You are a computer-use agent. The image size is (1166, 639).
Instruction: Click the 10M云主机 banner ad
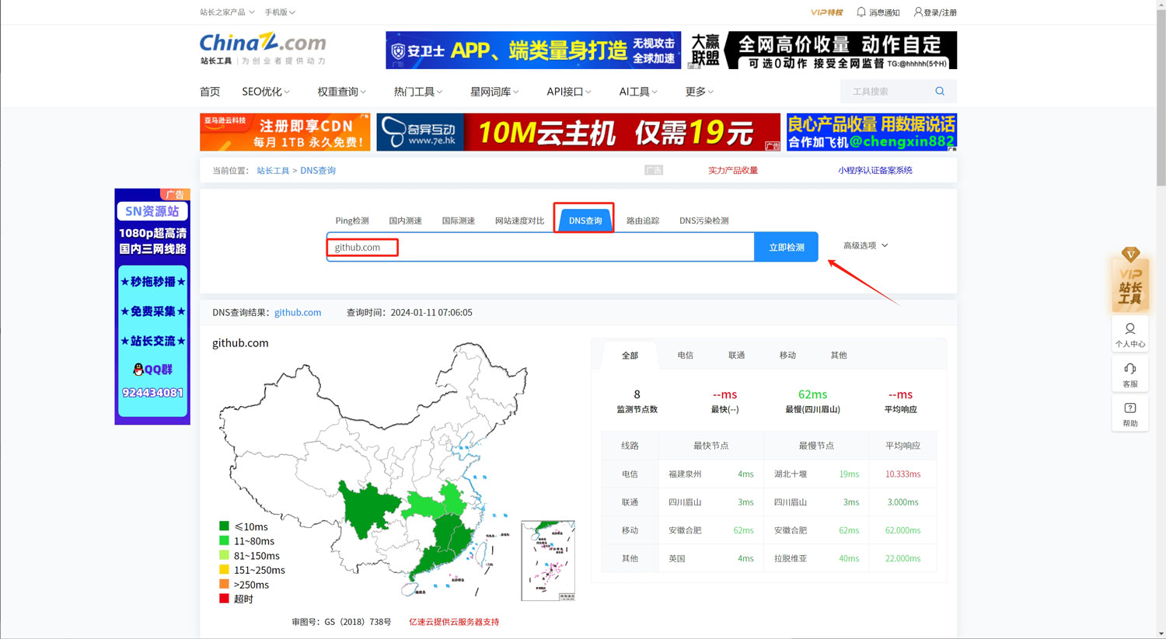click(x=578, y=132)
